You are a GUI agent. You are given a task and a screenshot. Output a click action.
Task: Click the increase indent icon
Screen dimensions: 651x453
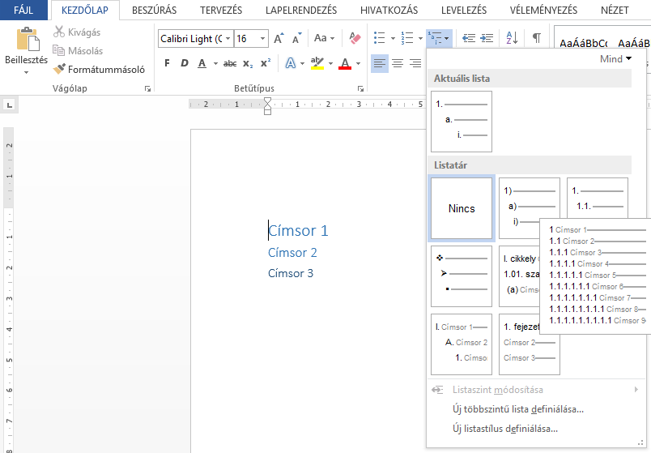coord(487,38)
